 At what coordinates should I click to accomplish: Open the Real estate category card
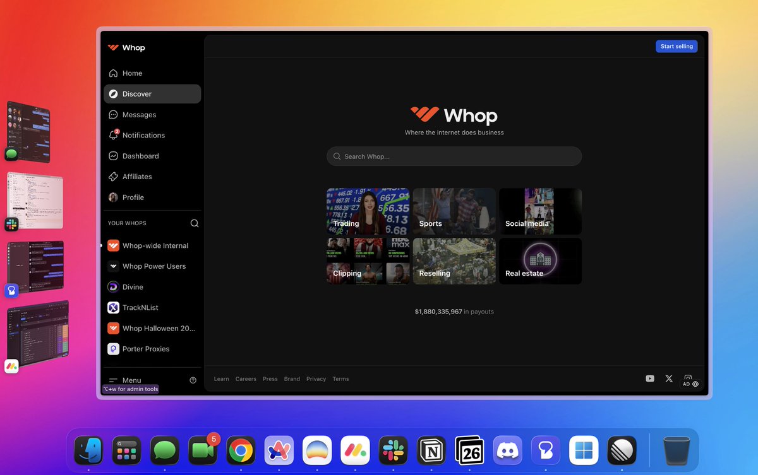(540, 261)
